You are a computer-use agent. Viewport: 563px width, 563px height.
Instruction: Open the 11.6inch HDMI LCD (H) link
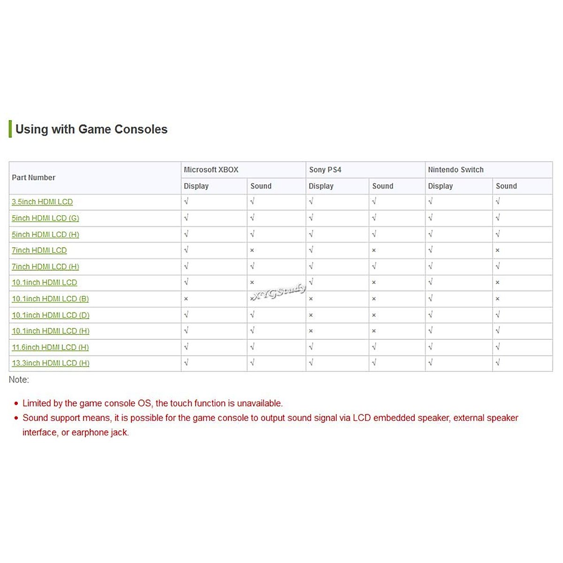point(50,347)
